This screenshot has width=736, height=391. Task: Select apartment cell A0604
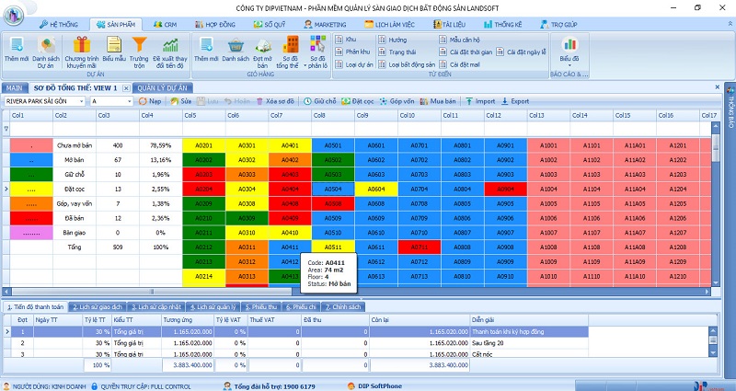(376, 190)
